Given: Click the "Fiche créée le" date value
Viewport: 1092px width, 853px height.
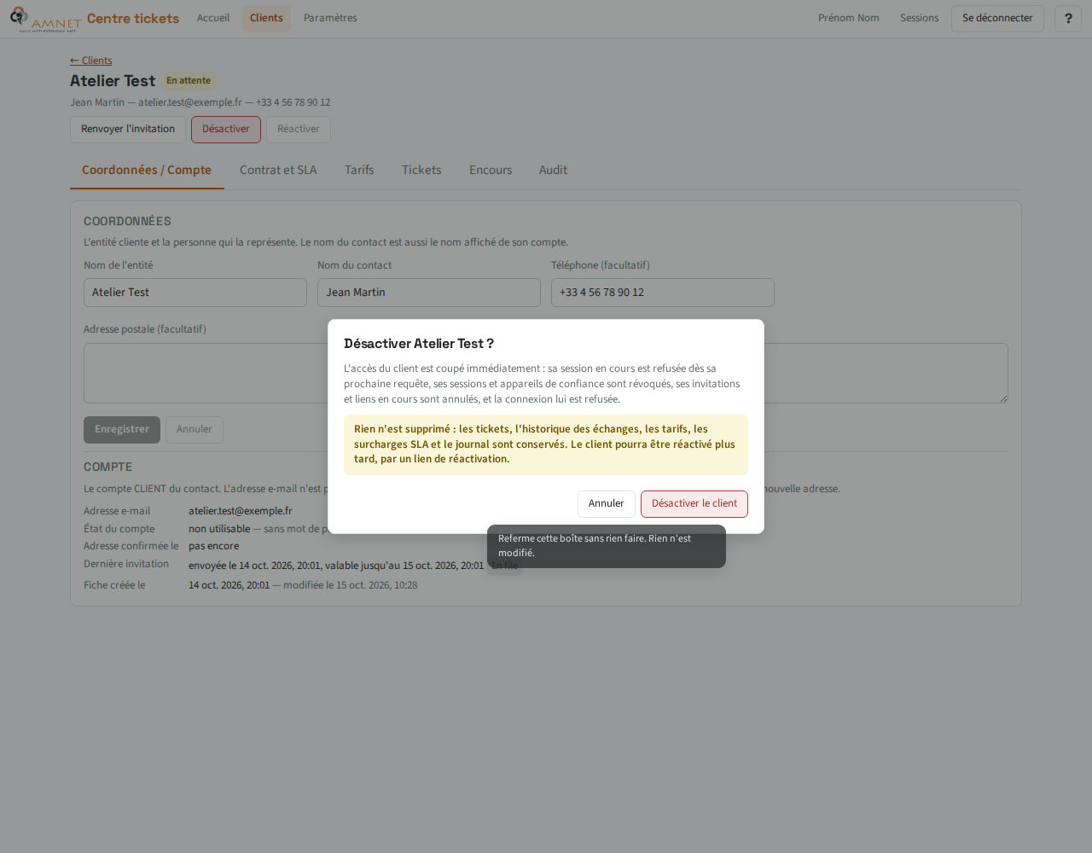Looking at the screenshot, I should pos(229,585).
